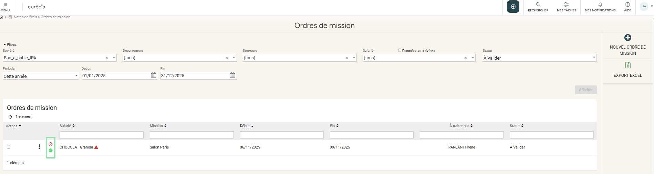Open the main Menu

coord(5,7)
